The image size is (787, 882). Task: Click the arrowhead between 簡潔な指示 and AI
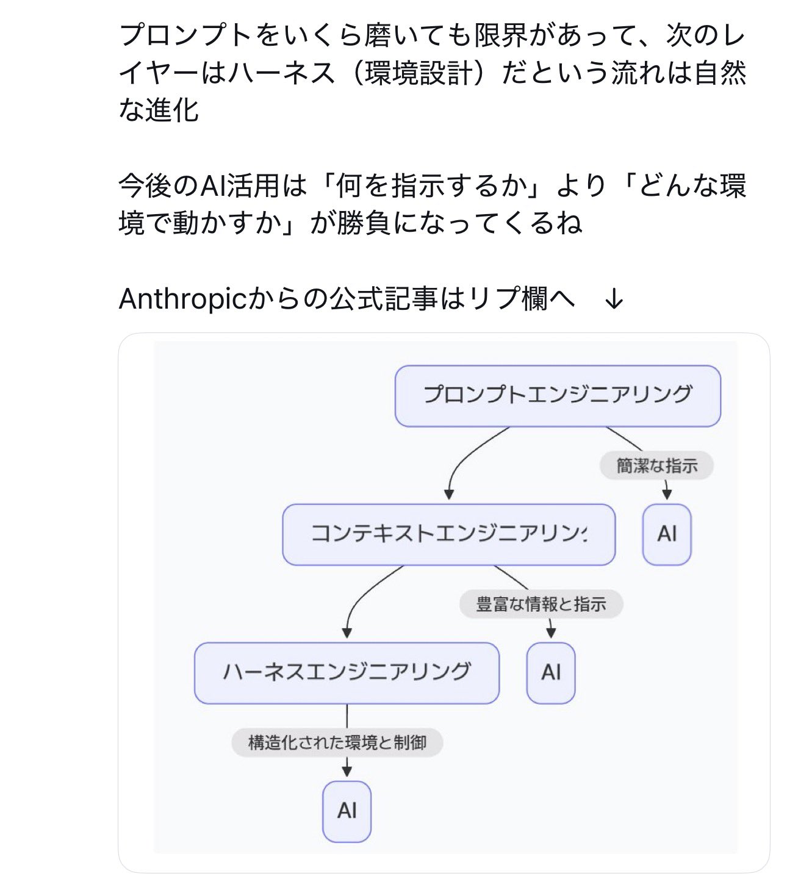coord(667,493)
